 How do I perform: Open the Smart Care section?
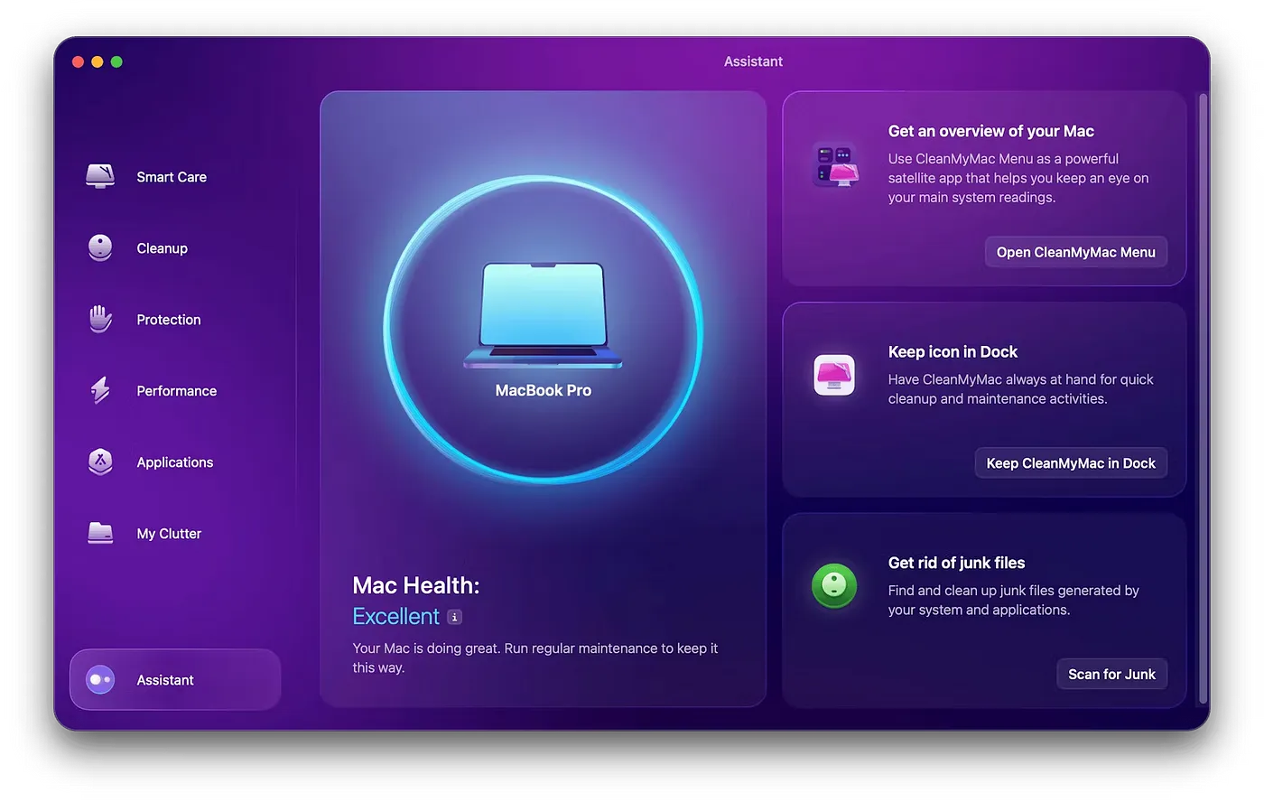175,177
